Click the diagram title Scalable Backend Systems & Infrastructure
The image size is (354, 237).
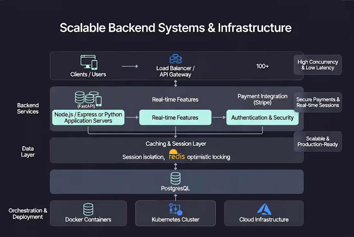[175, 28]
